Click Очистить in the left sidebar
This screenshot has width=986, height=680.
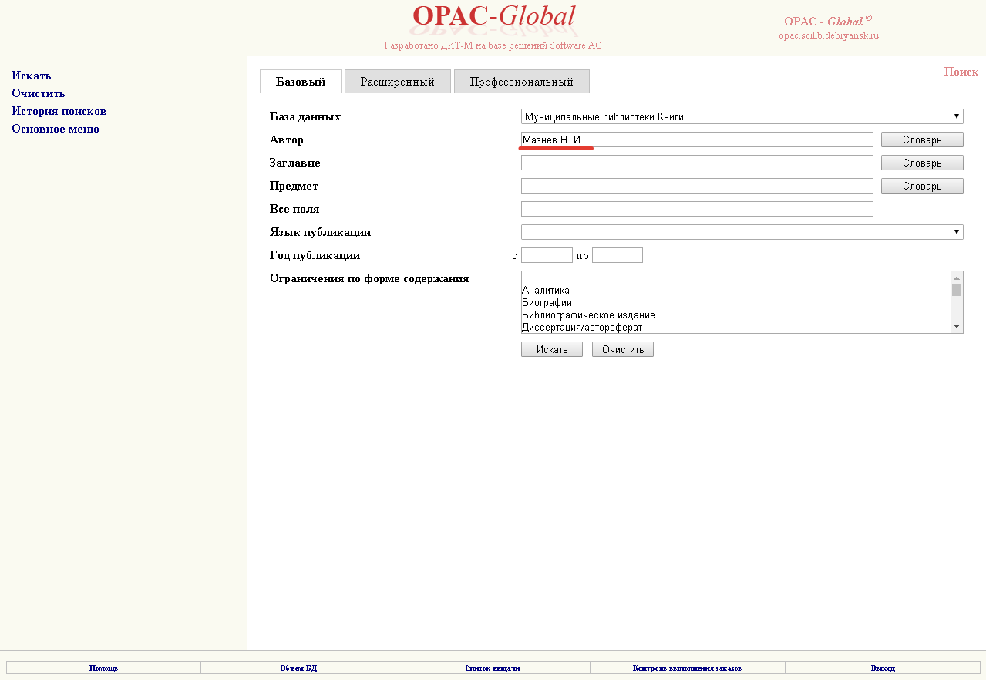[39, 93]
